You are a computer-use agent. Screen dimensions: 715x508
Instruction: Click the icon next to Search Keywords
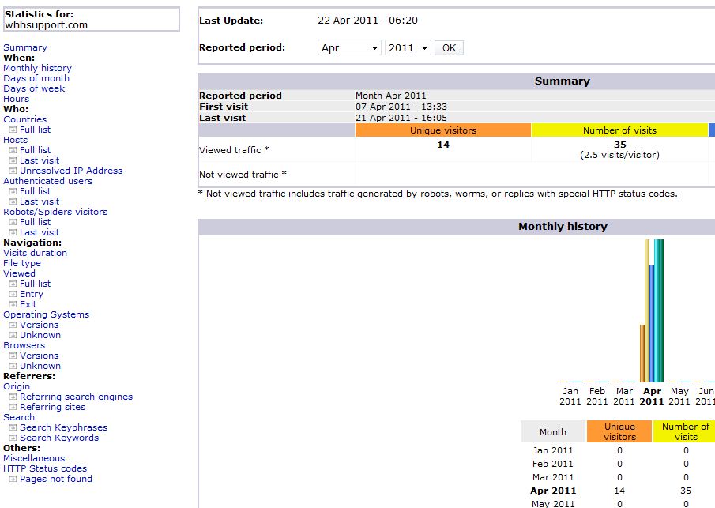(x=13, y=438)
